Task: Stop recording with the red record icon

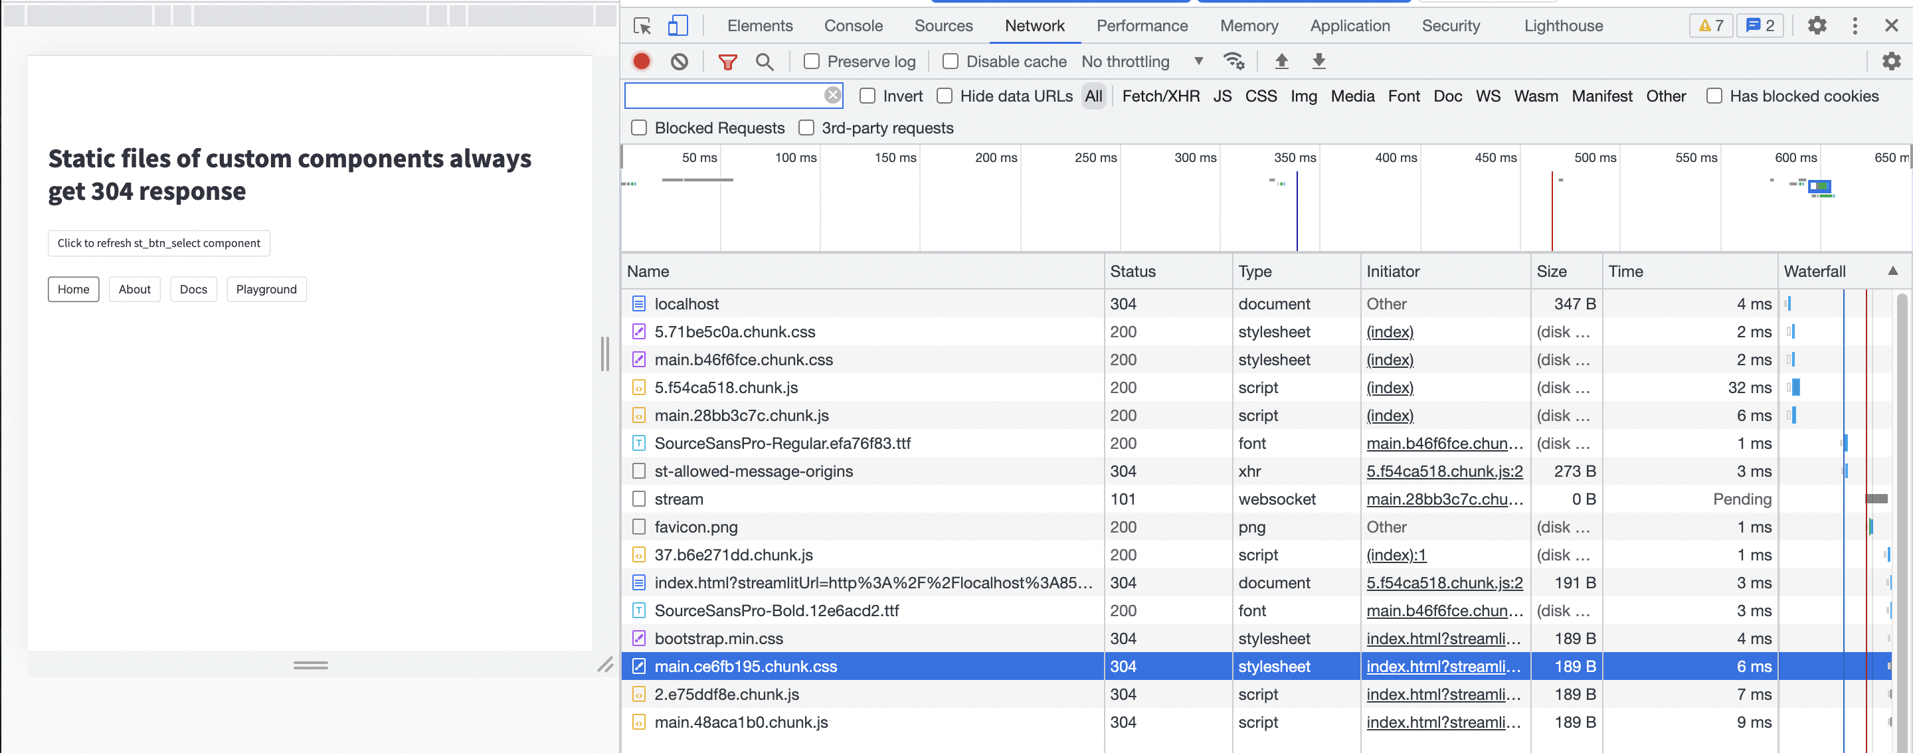Action: pyautogui.click(x=641, y=61)
